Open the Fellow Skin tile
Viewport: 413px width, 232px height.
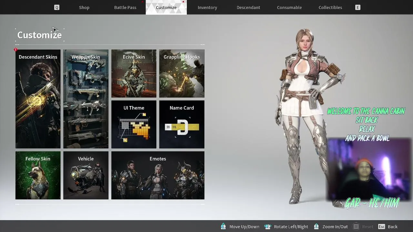[x=38, y=175]
